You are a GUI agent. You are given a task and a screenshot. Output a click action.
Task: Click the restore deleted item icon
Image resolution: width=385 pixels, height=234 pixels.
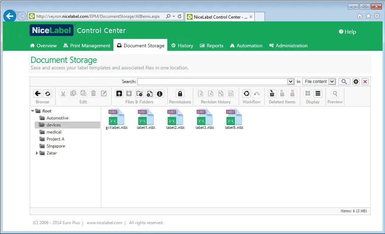pos(282,94)
